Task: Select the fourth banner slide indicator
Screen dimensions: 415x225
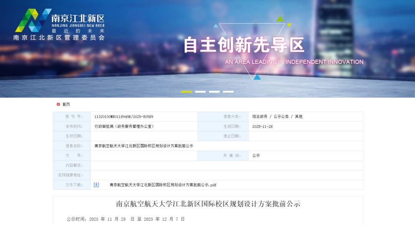Action: pyautogui.click(x=228, y=92)
